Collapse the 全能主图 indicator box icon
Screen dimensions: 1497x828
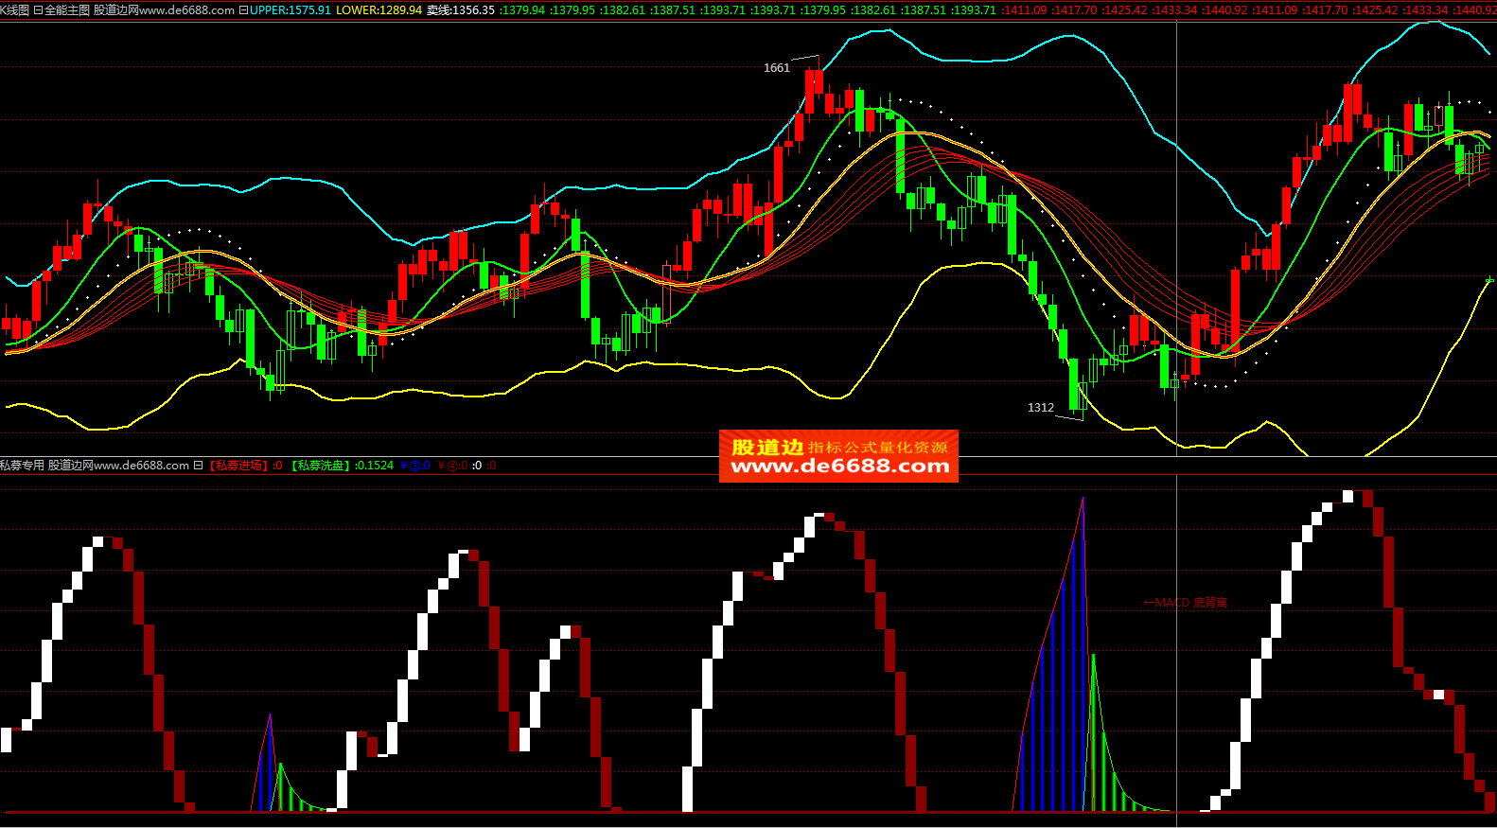(38, 10)
